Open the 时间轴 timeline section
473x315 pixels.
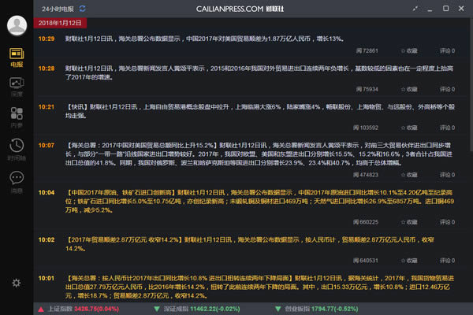(x=17, y=148)
